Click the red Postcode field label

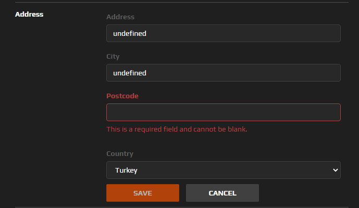122,96
